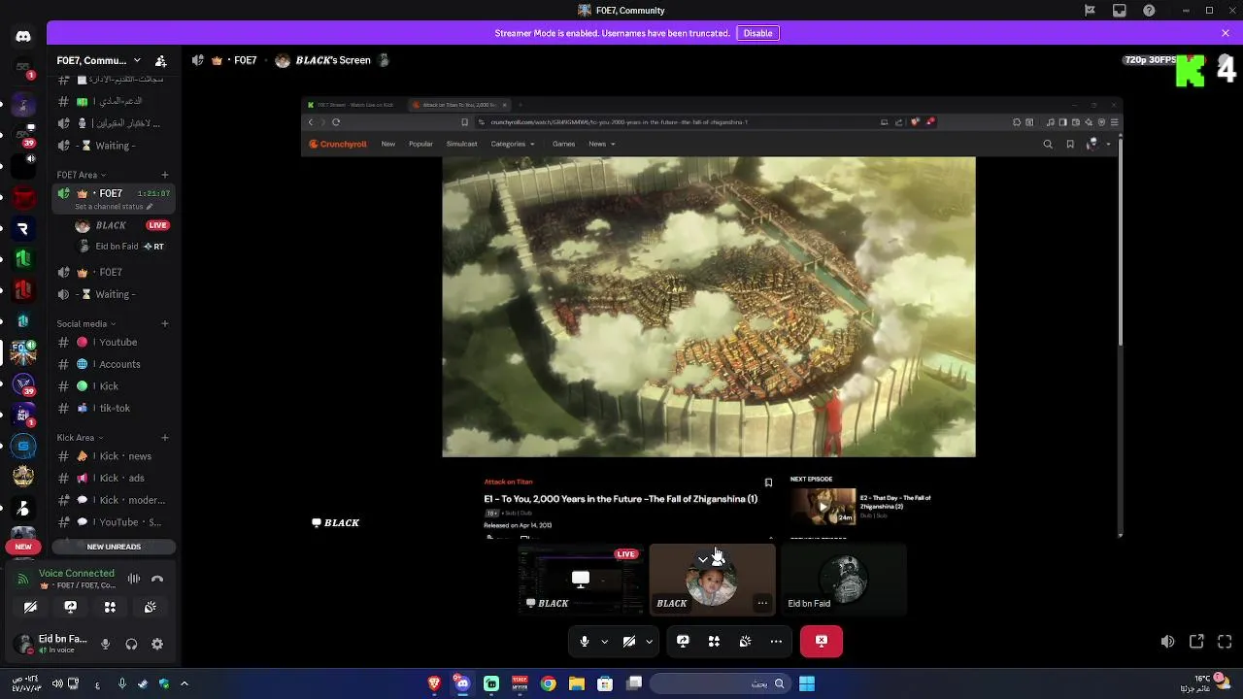The width and height of the screenshot is (1243, 699).
Task: Open Google Chrome from the taskbar
Action: (549, 683)
